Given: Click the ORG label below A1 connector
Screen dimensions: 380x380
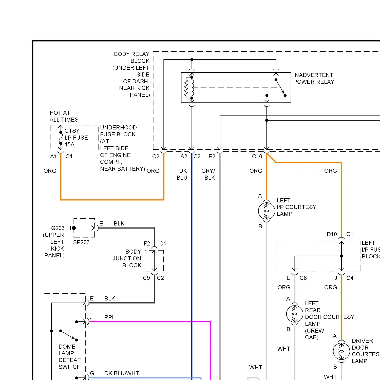Looking at the screenshot, I should pos(50,171).
